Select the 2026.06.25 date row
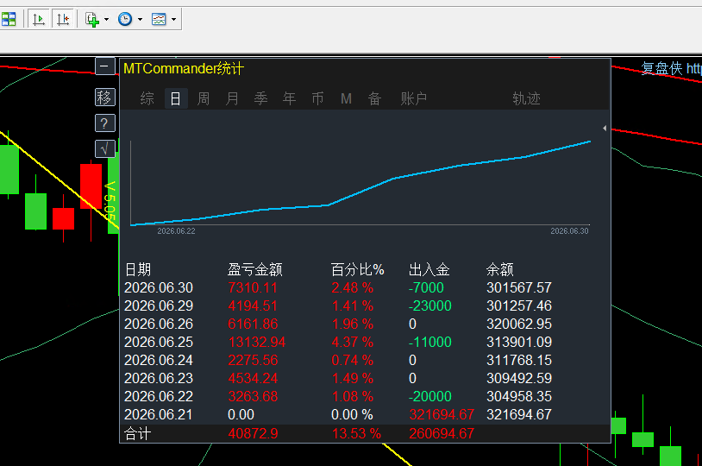This screenshot has width=702, height=466. click(x=159, y=343)
